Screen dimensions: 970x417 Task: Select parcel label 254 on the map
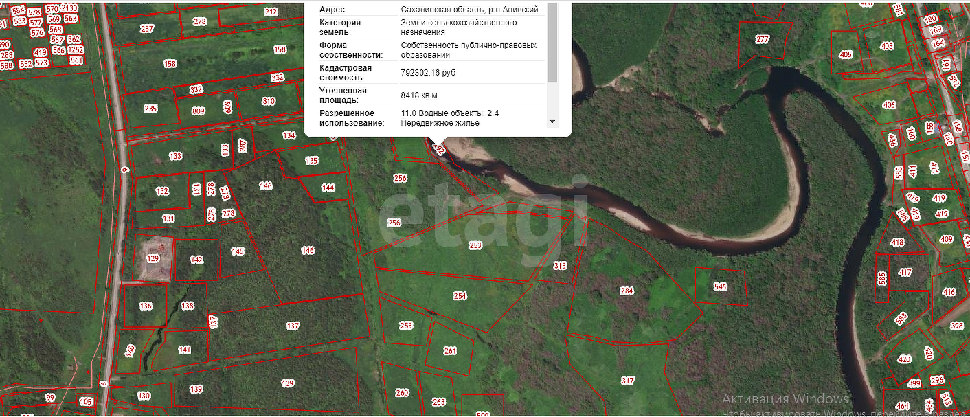pyautogui.click(x=460, y=296)
